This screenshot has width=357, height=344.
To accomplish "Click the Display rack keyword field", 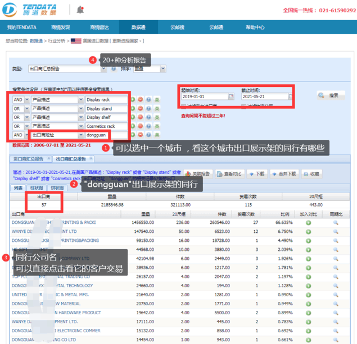I will tap(106, 99).
